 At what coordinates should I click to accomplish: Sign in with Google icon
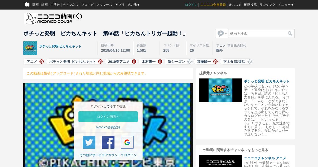click(x=127, y=142)
